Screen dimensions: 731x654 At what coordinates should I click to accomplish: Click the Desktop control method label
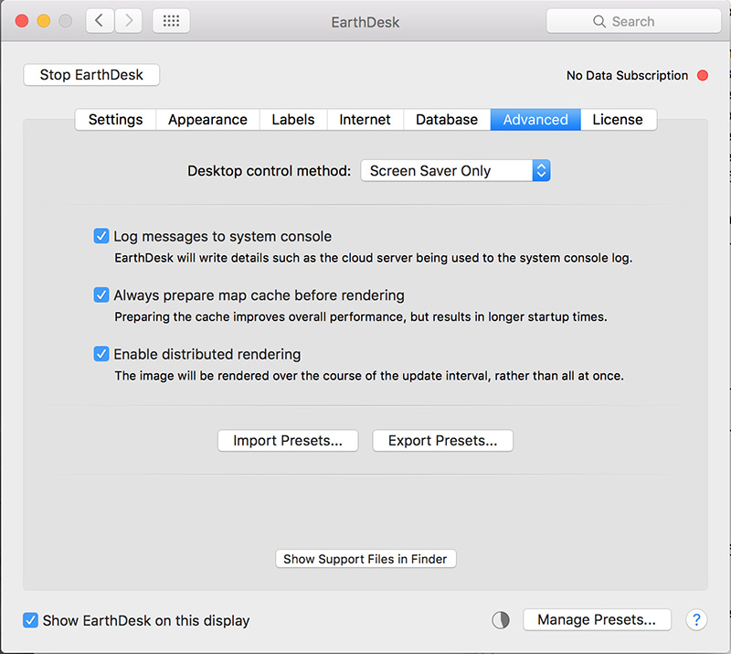[269, 171]
